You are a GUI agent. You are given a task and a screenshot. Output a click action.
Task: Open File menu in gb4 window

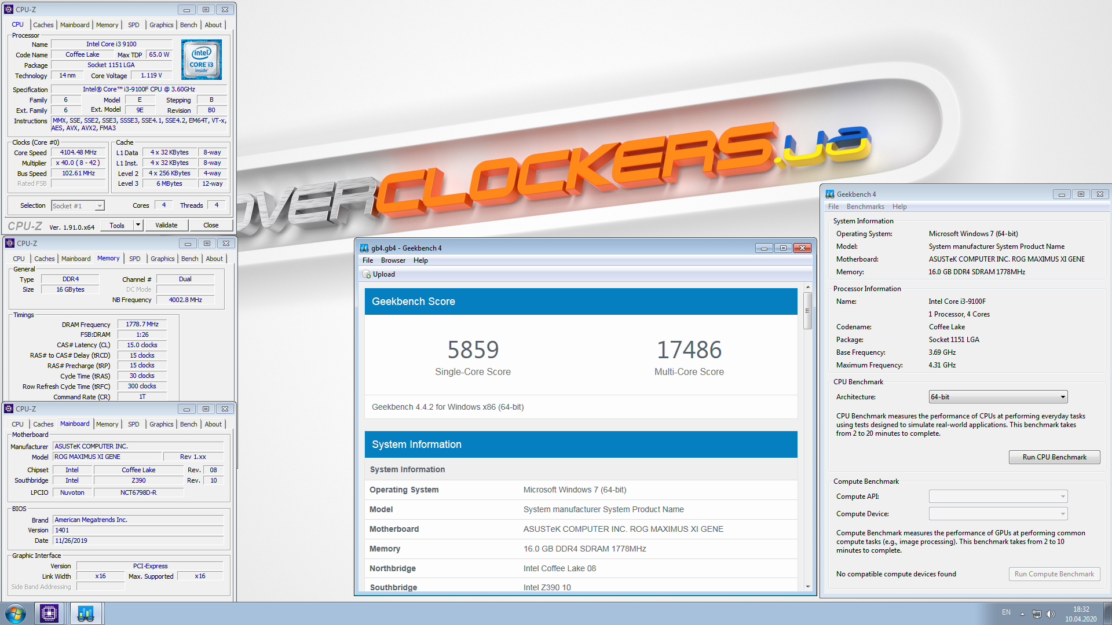tap(368, 260)
